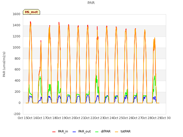Click the -200 y-axis tick label
The height and width of the screenshot is (137, 183).
click(x=17, y=114)
